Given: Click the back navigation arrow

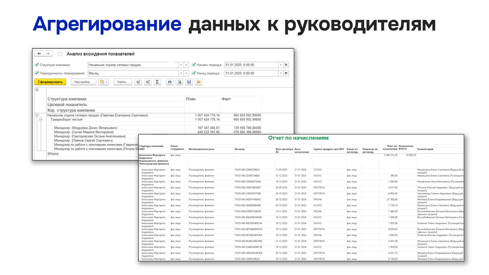Looking at the screenshot, I should 39,54.
